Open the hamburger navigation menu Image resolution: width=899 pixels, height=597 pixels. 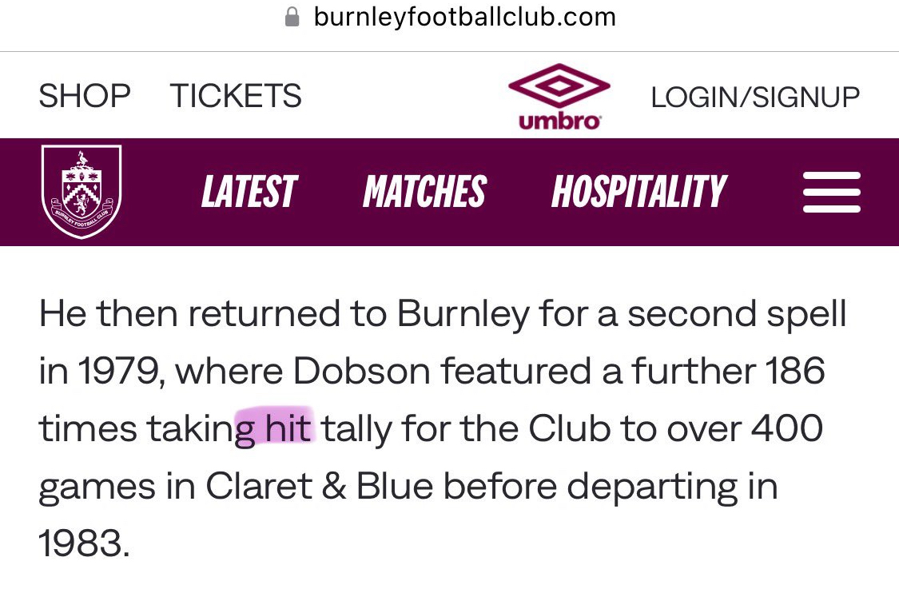(831, 193)
